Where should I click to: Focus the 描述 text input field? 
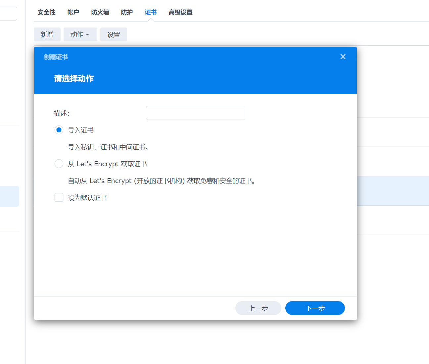coord(195,113)
